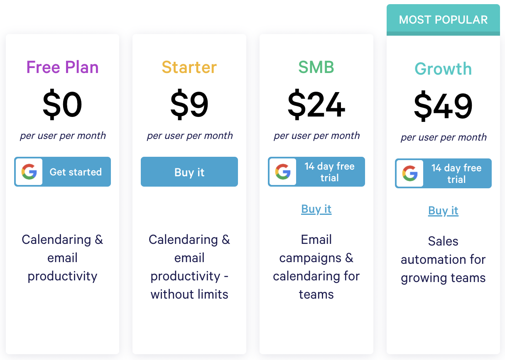Click the Google logo in SMB trial button
Screen dimensions: 505x360
pyautogui.click(x=283, y=172)
